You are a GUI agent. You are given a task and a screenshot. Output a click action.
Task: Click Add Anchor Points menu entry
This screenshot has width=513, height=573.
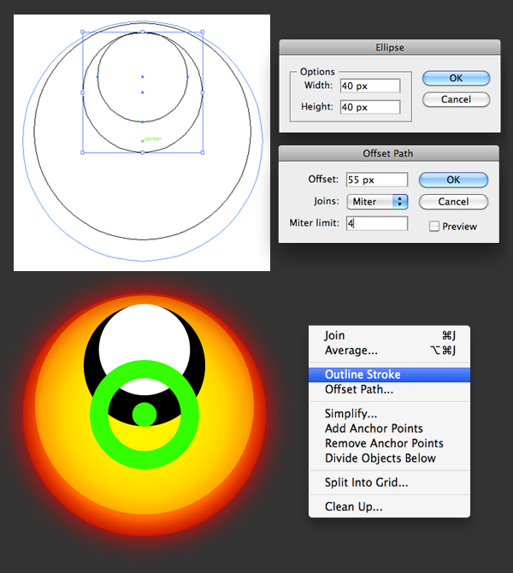point(374,428)
